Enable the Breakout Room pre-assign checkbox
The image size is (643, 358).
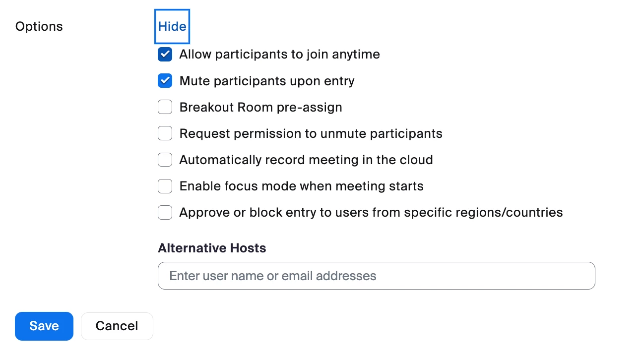(165, 107)
